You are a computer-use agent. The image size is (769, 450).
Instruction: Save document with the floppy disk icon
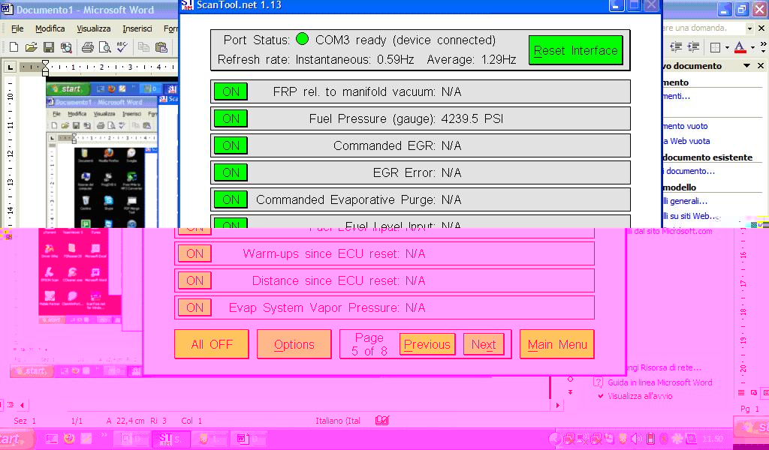[x=49, y=47]
